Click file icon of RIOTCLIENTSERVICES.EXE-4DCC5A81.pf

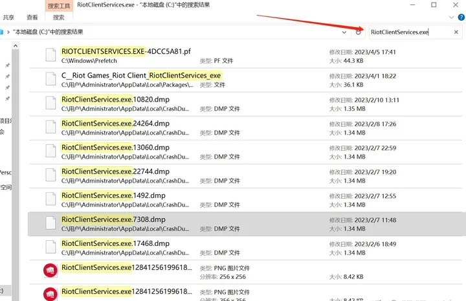(x=50, y=54)
